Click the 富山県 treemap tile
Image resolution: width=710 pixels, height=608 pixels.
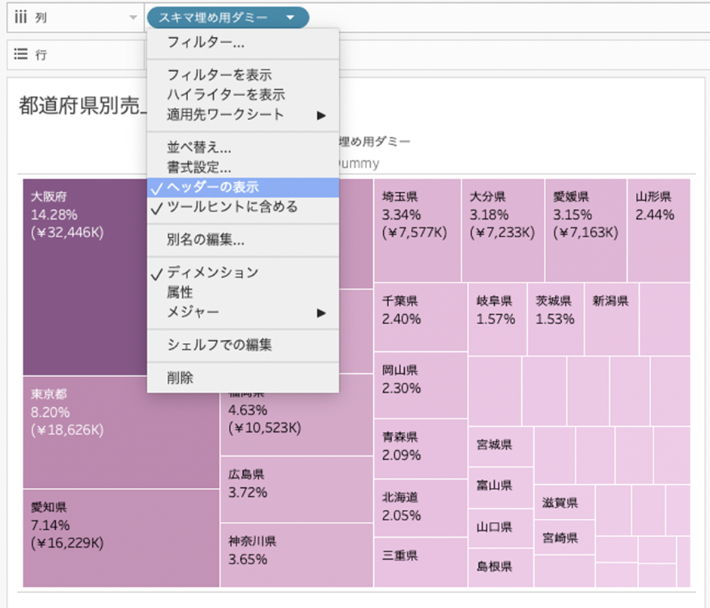(501, 488)
